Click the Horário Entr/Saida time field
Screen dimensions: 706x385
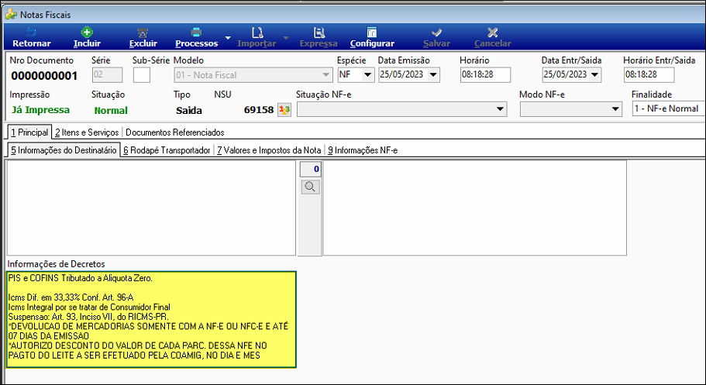click(x=649, y=74)
